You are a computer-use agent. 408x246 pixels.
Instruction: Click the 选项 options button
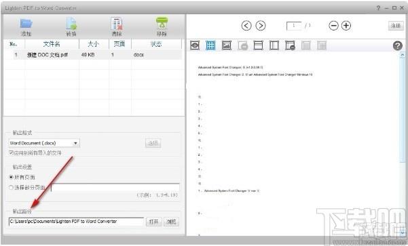pyautogui.click(x=153, y=143)
